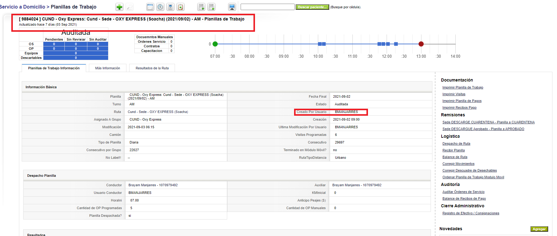Click the Fecha Final value 2021-09-02

click(341, 96)
